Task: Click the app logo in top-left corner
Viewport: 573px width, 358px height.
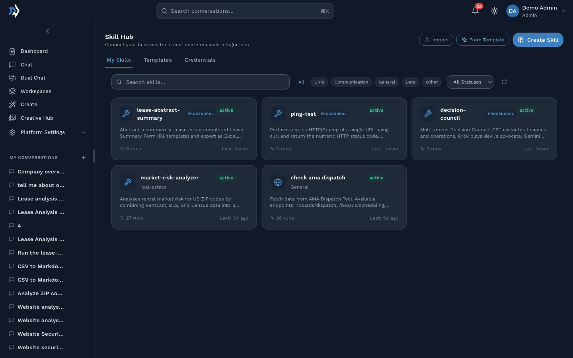Action: click(x=14, y=11)
